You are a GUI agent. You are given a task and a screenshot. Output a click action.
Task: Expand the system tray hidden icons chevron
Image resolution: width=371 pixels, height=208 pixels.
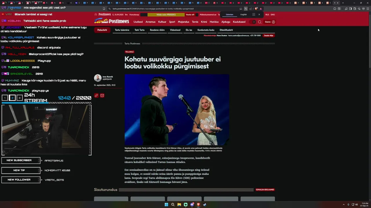(344, 205)
